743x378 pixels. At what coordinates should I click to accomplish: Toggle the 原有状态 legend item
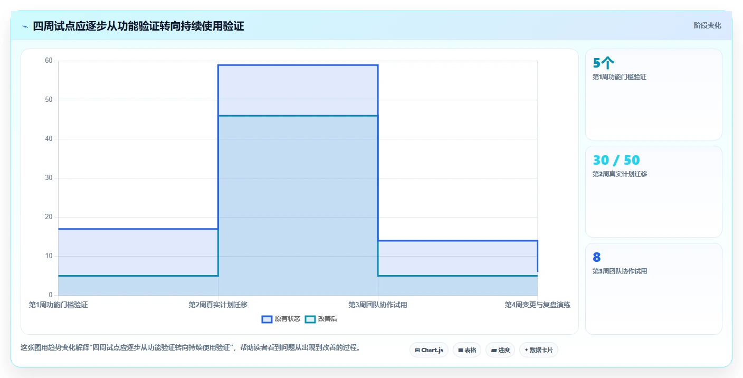(281, 319)
